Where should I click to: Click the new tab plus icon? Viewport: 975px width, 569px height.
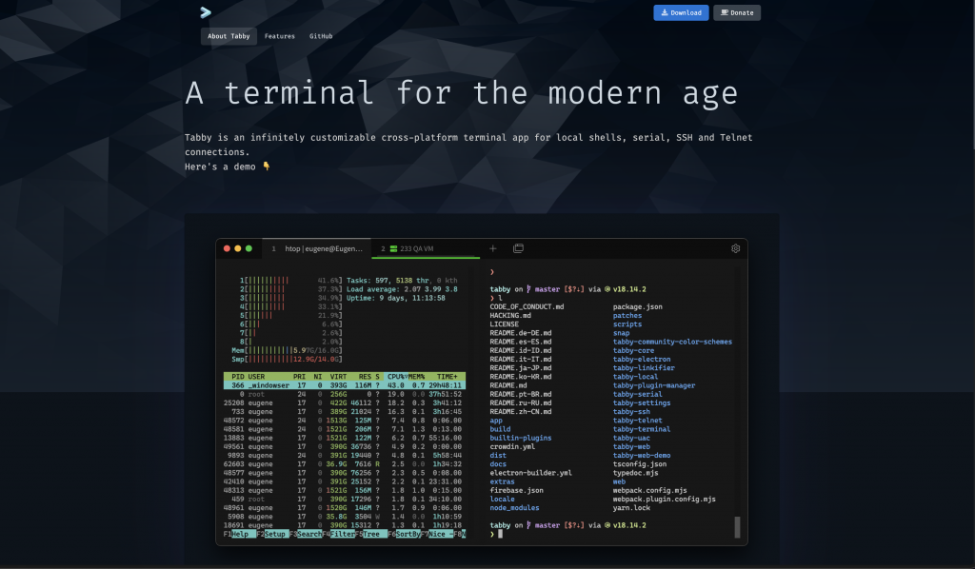(493, 248)
